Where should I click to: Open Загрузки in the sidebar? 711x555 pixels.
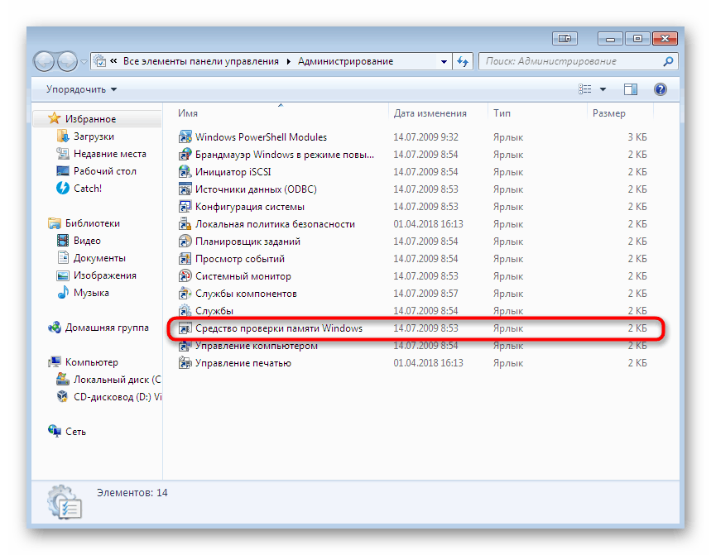94,136
